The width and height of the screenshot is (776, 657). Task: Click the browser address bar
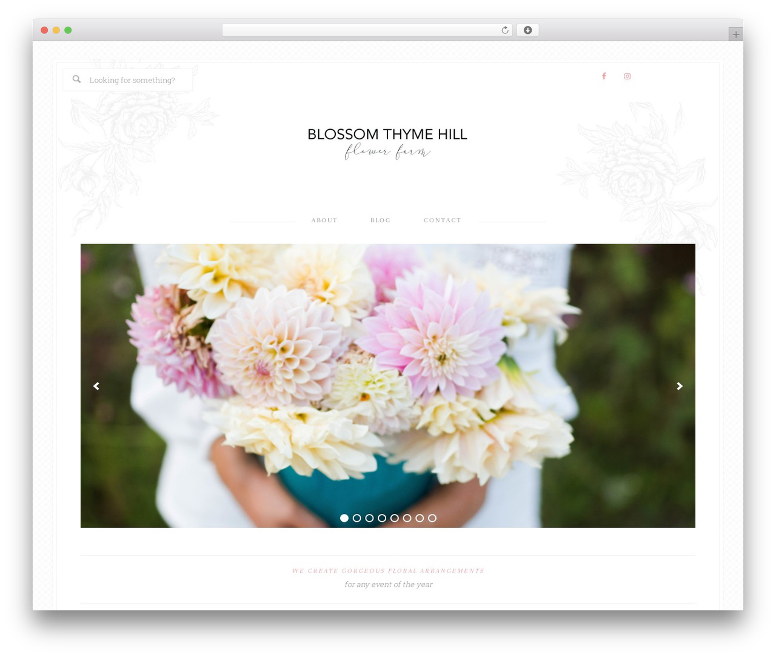click(367, 30)
